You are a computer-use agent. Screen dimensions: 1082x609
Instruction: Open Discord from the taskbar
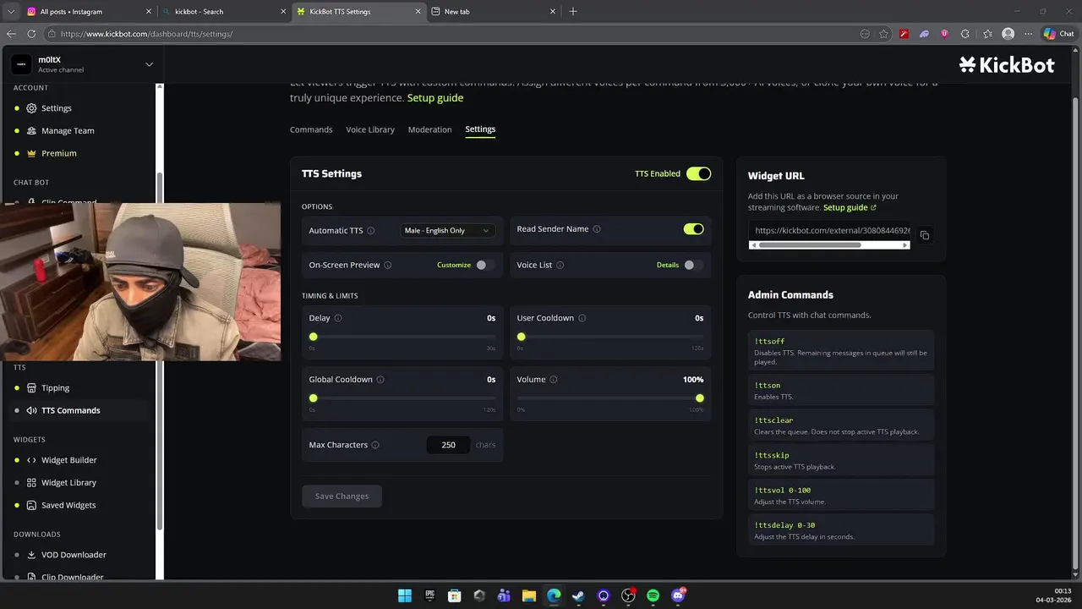(x=678, y=595)
